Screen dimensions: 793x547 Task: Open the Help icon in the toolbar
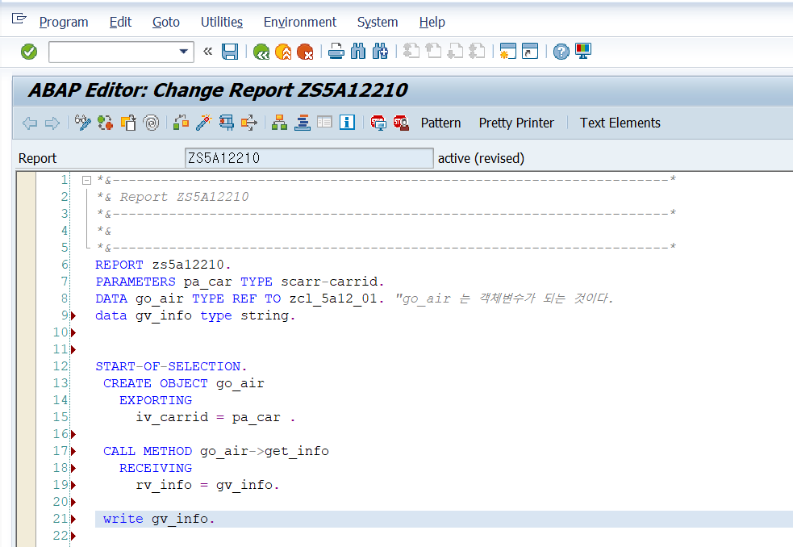[x=561, y=51]
